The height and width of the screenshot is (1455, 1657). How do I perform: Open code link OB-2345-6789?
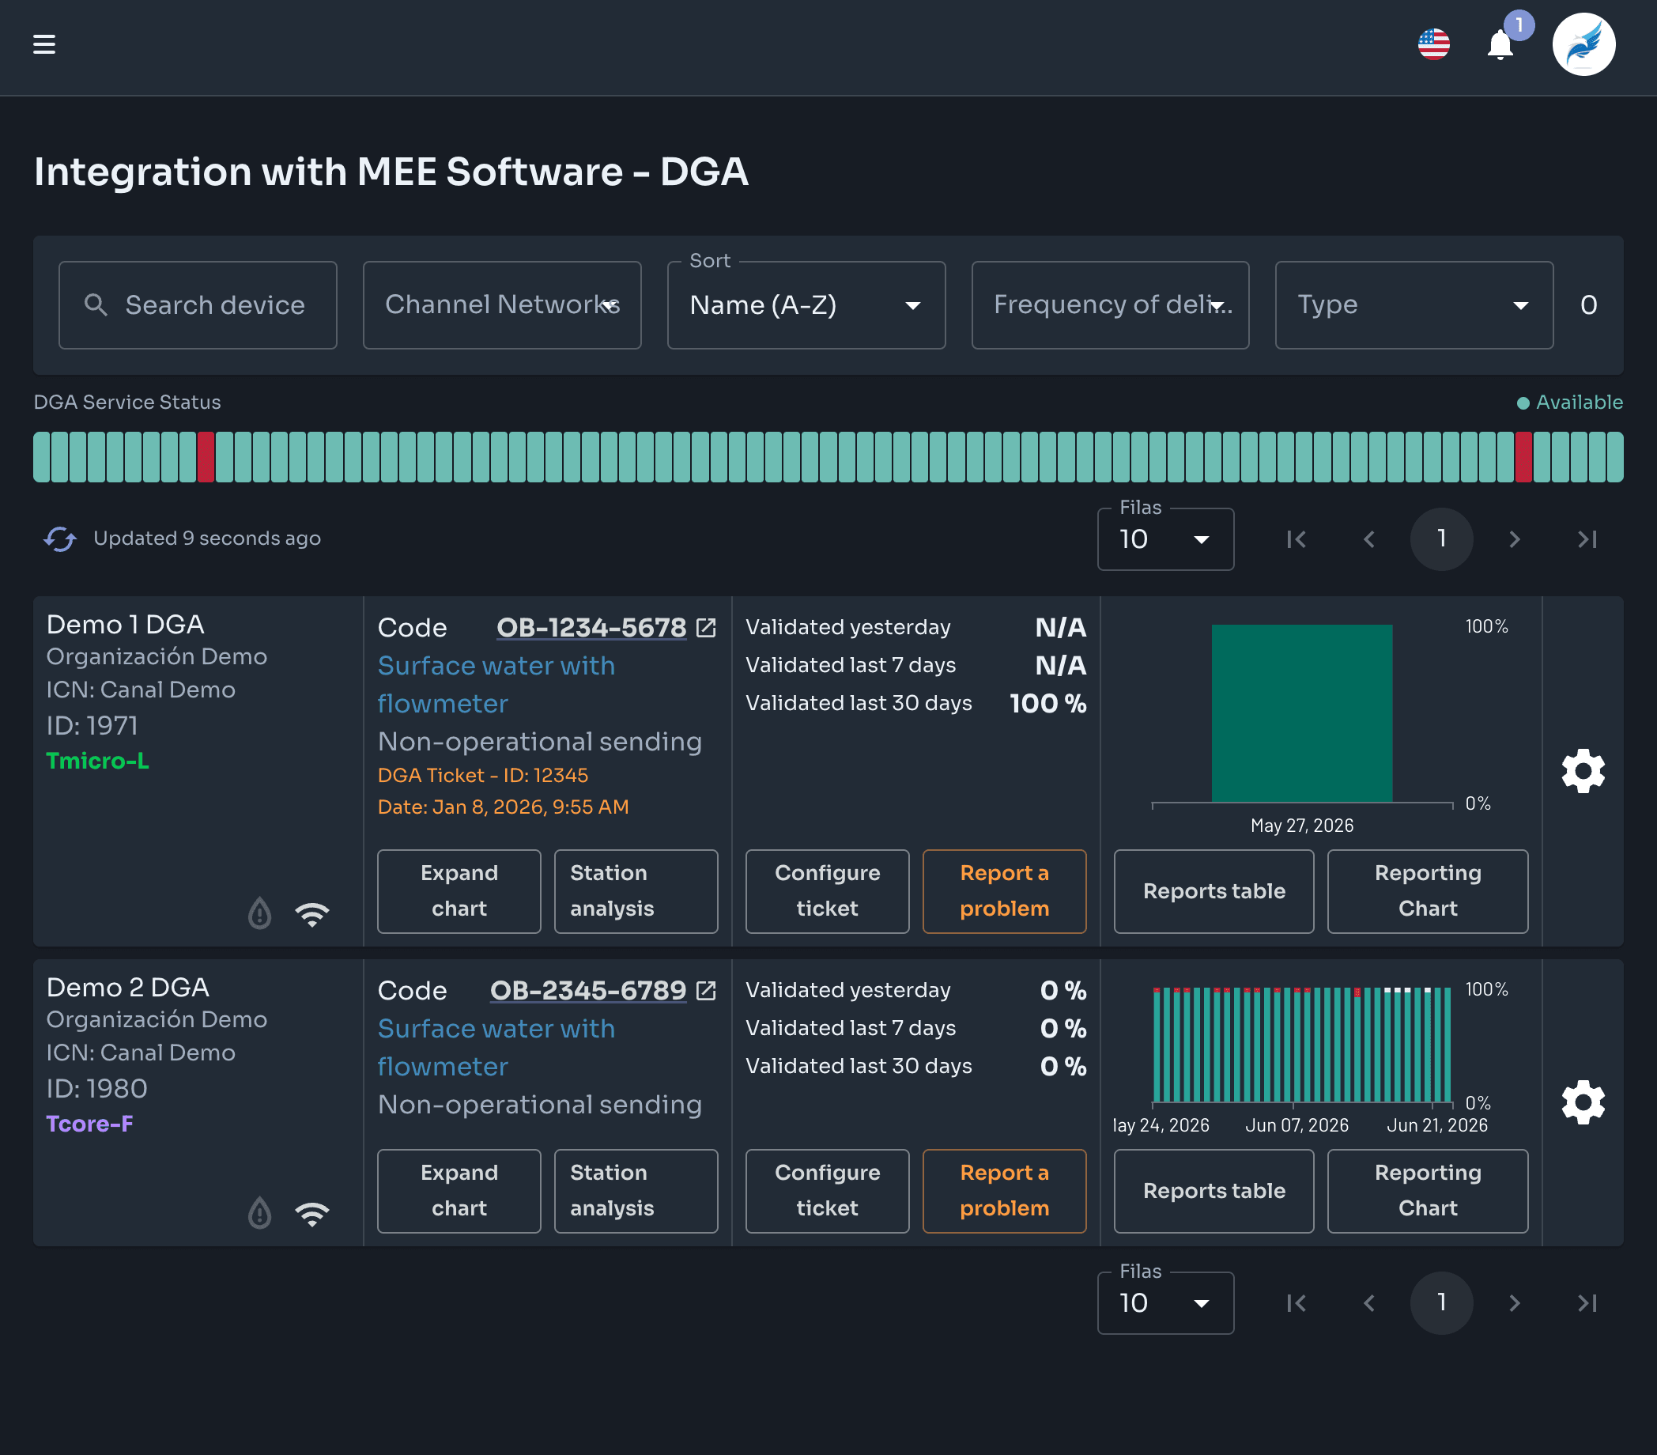(x=587, y=990)
